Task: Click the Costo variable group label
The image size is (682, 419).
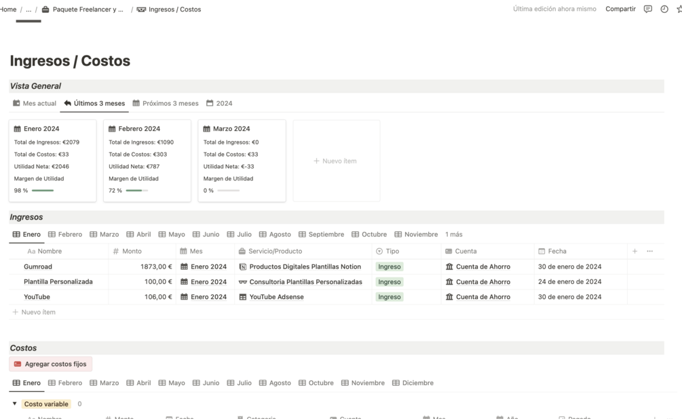Action: 46,404
